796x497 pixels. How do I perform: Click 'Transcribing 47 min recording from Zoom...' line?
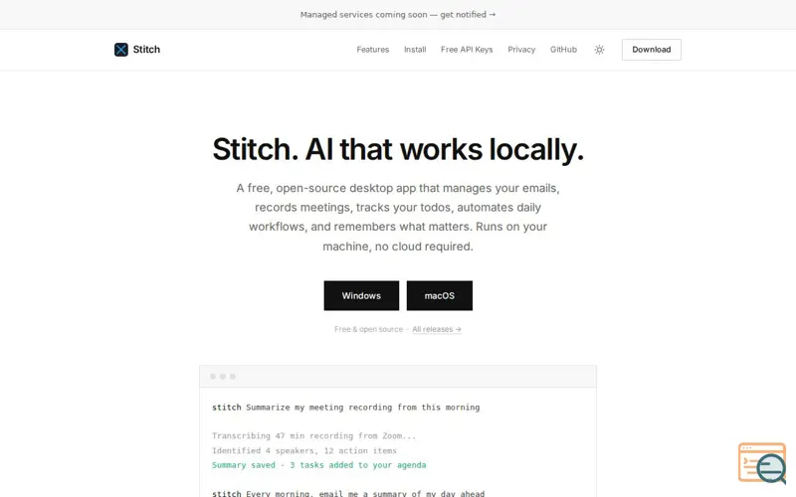[x=313, y=435]
